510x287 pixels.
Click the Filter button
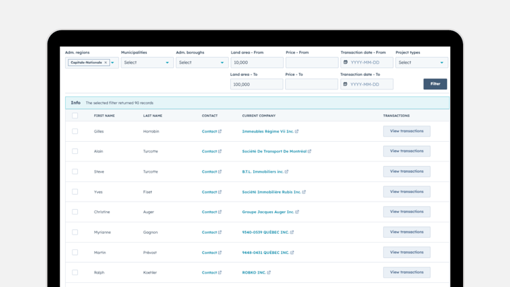pos(436,84)
